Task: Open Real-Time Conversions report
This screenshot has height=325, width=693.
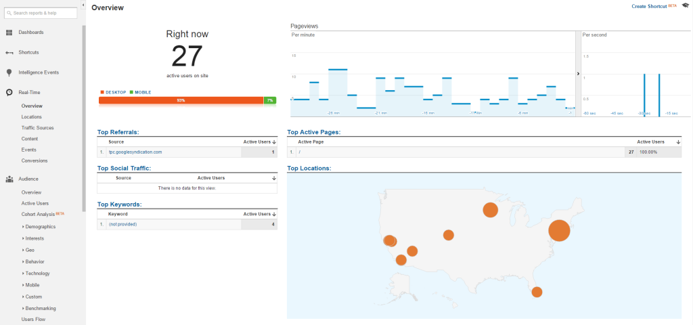Action: [35, 161]
